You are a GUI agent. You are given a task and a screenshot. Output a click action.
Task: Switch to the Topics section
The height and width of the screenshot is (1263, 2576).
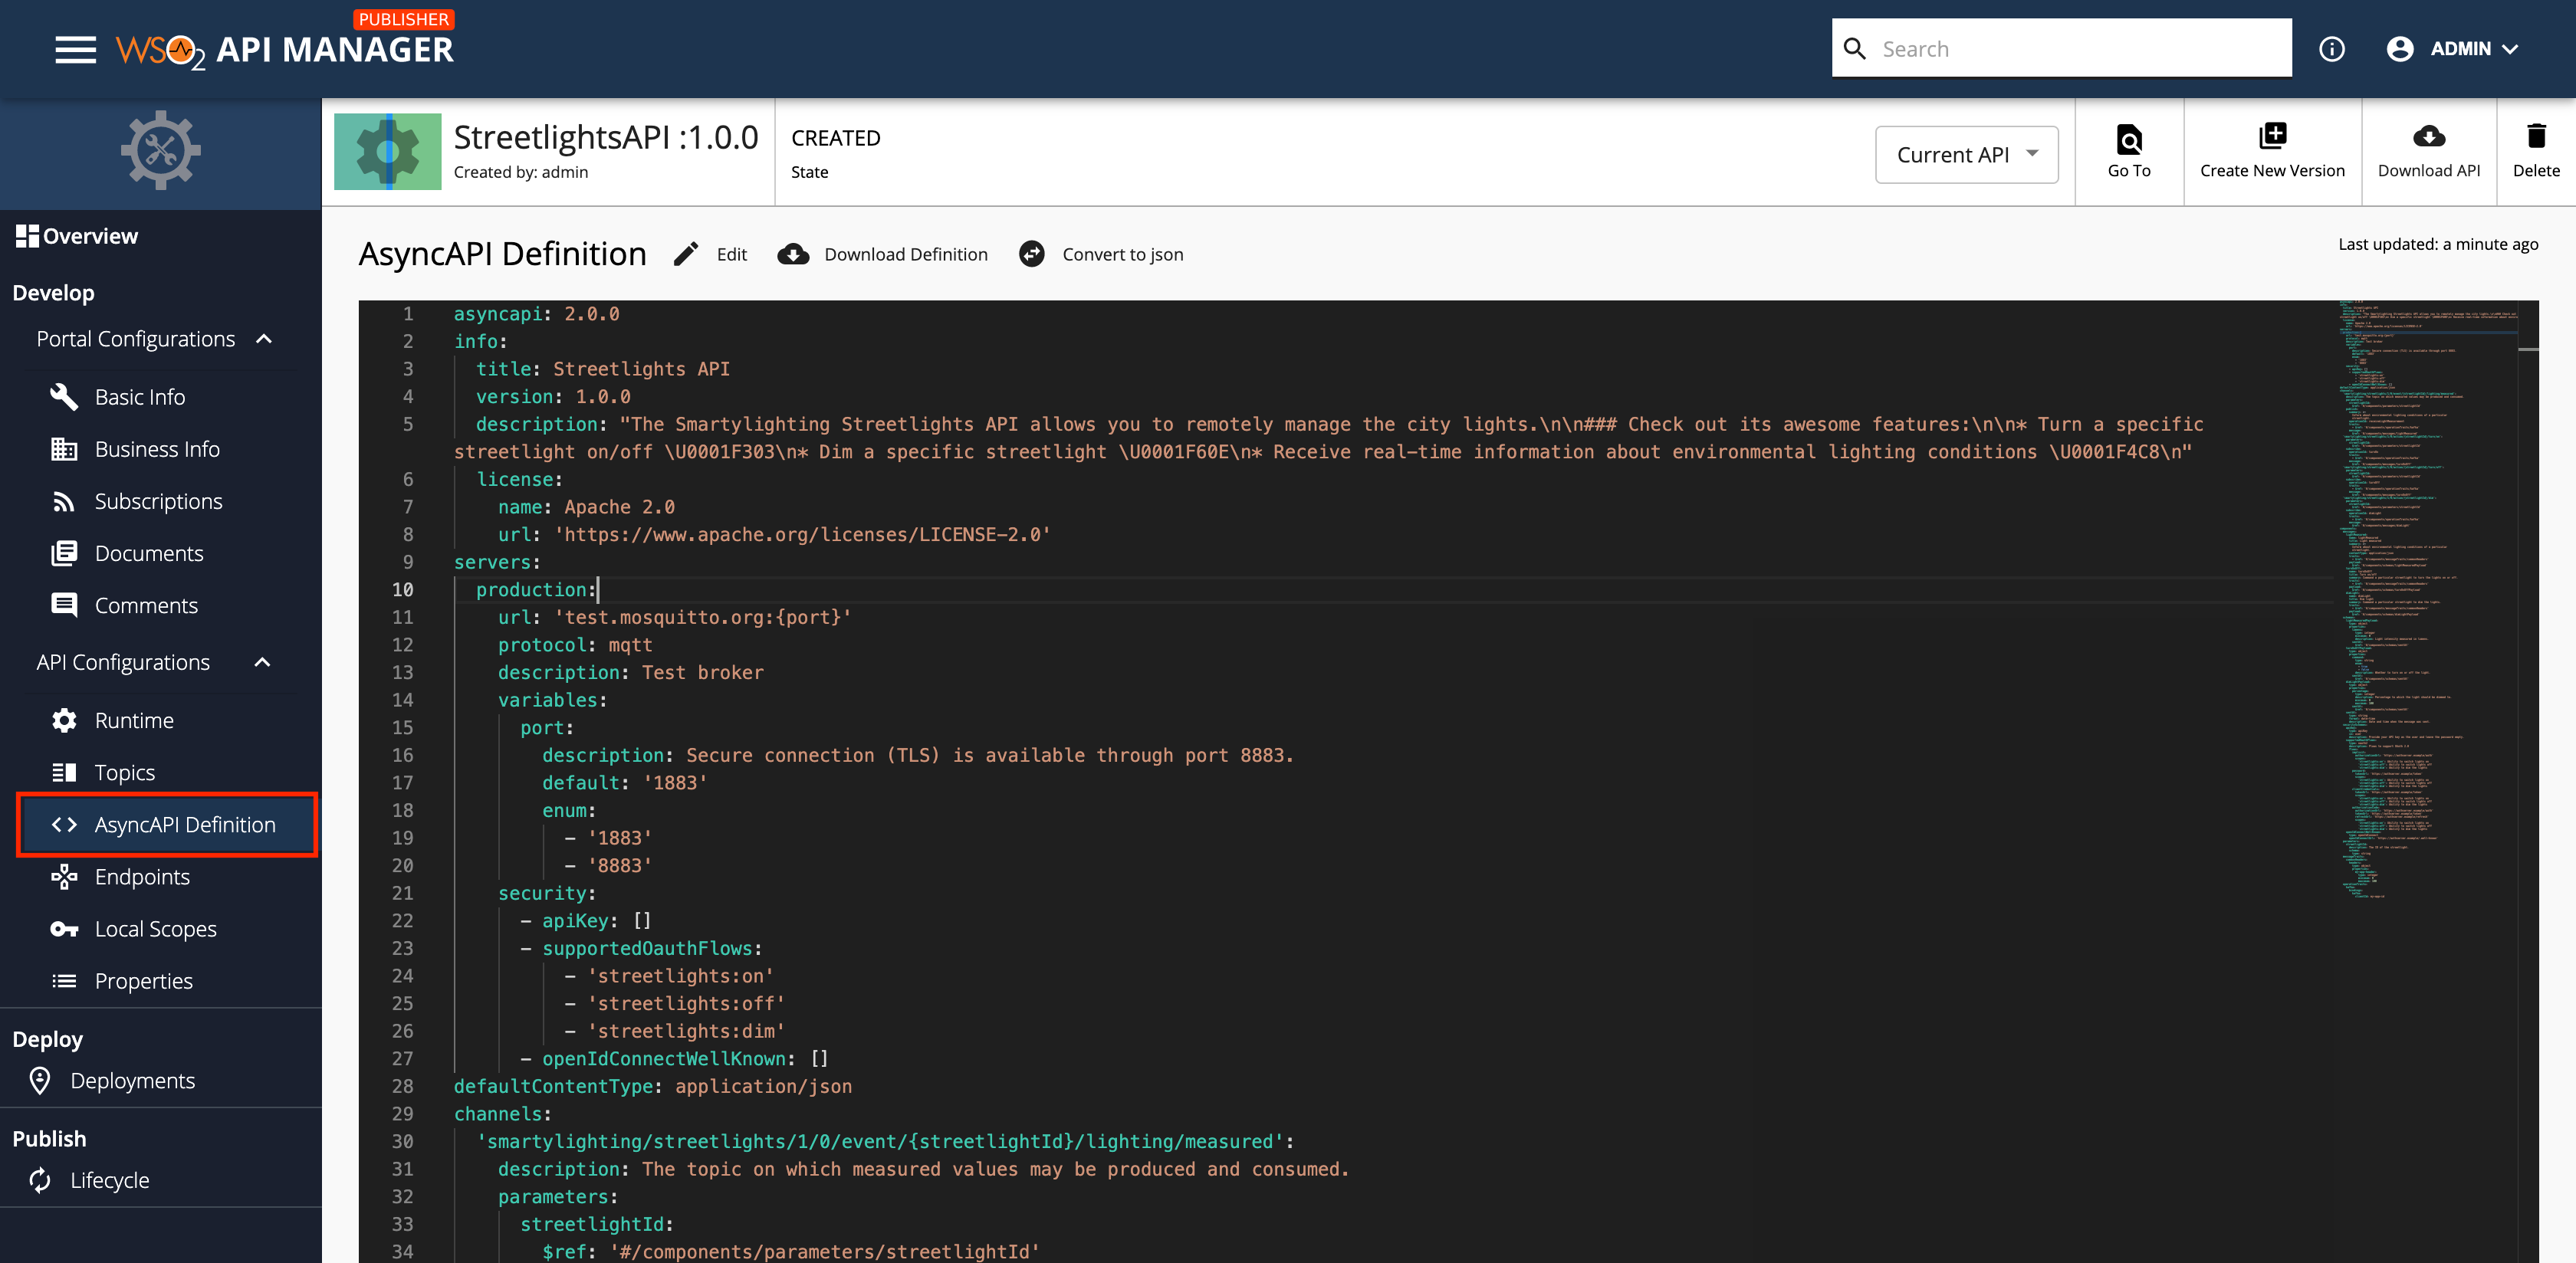click(x=125, y=772)
